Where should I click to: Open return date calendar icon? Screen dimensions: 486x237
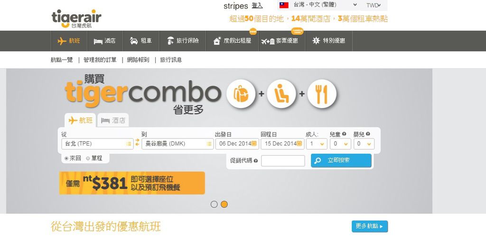tap(299, 143)
